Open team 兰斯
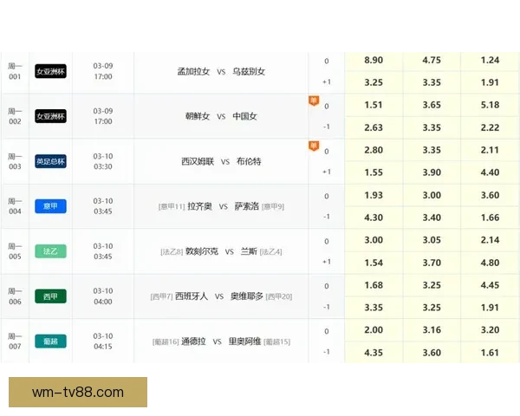 coord(249,251)
